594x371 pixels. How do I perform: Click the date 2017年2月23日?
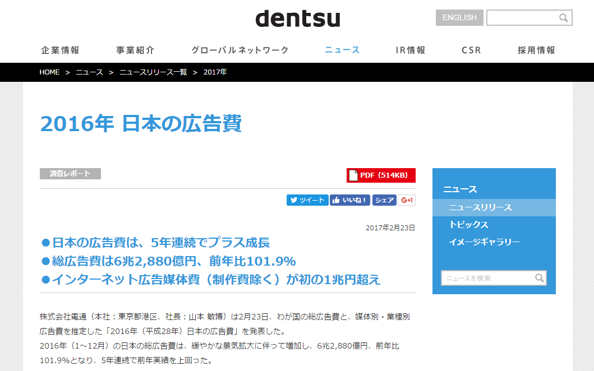(x=390, y=228)
